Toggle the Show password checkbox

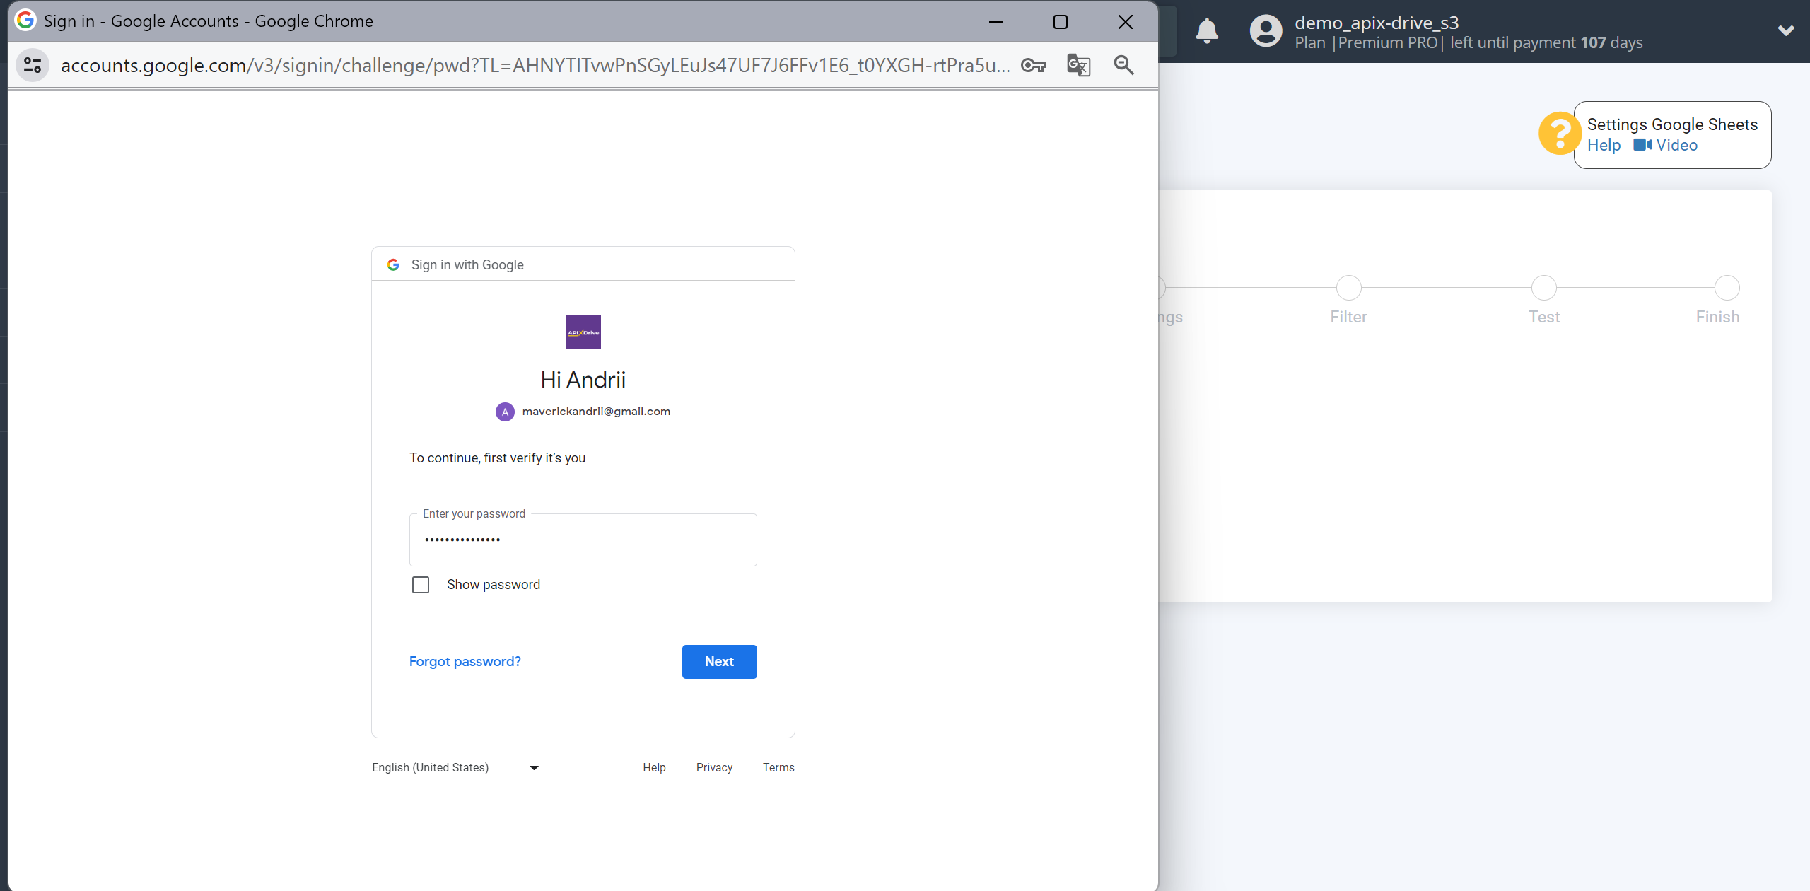click(x=423, y=584)
